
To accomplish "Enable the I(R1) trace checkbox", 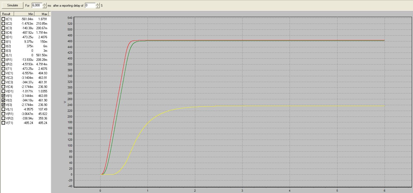I will [3, 60].
